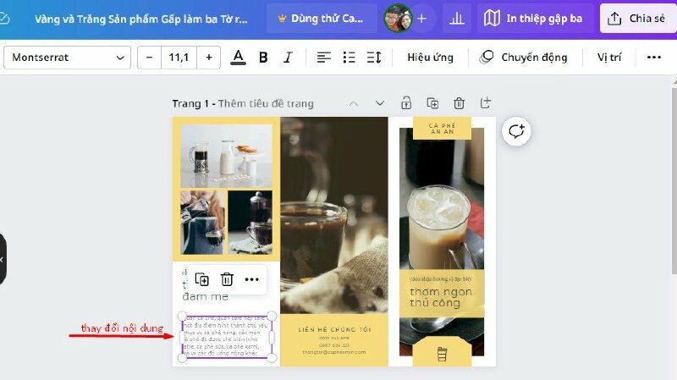677x380 pixels.
Task: Open the Hiệu ứng effects panel
Action: point(430,58)
